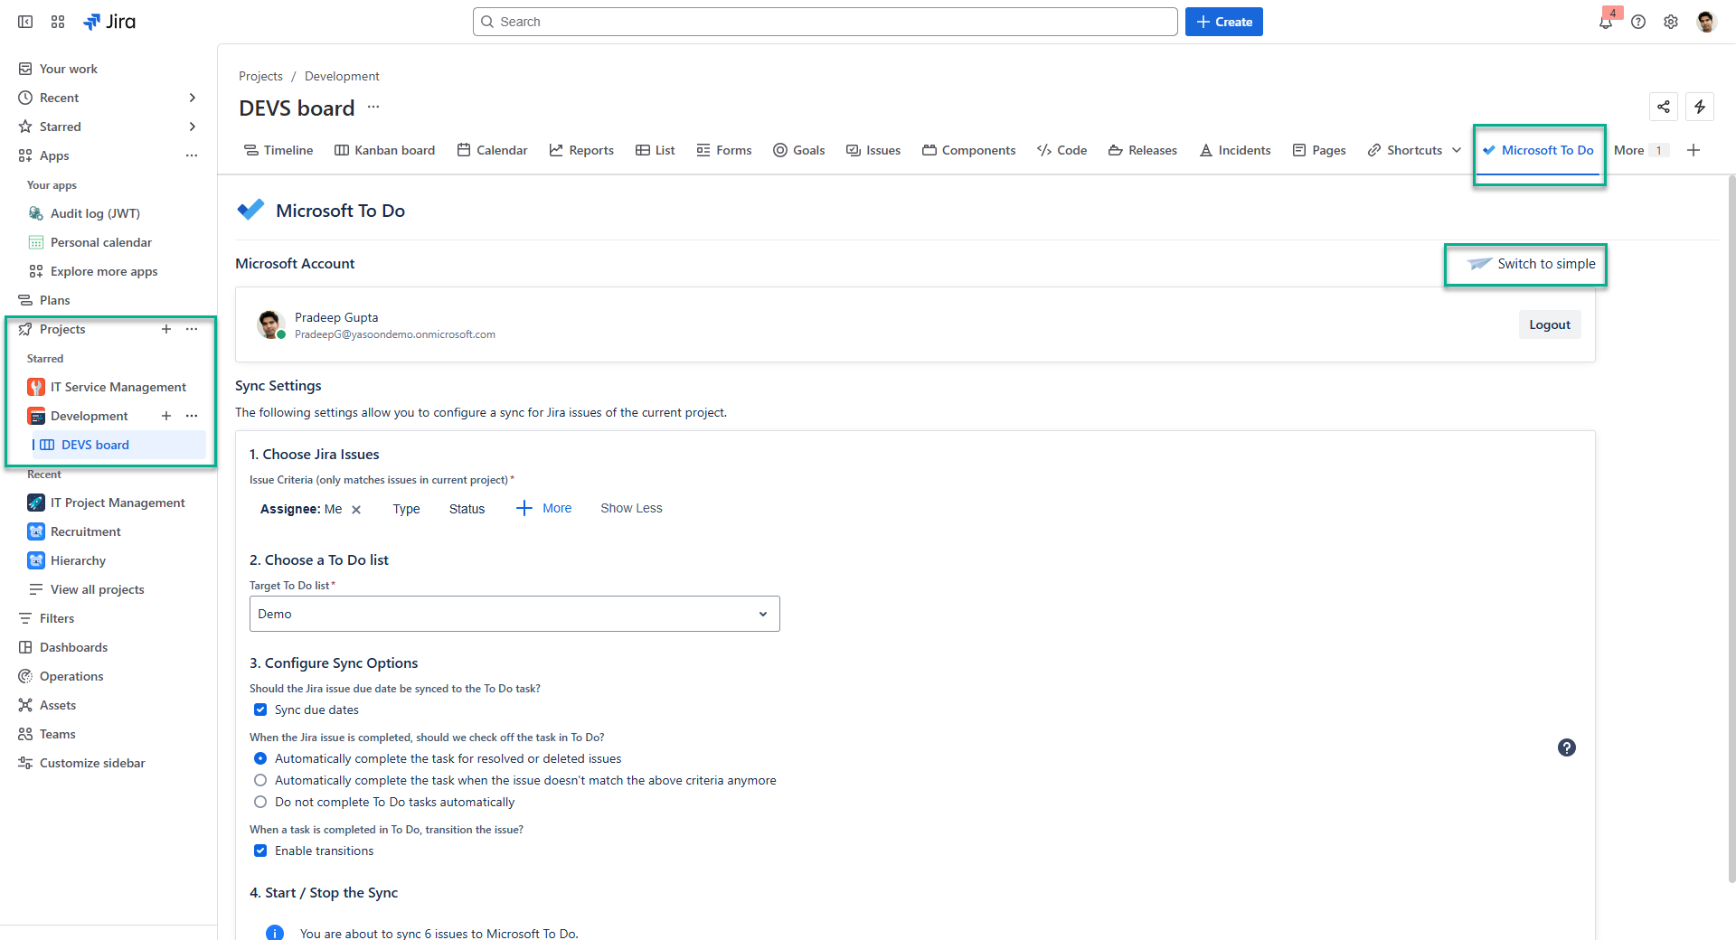Collapse the sidebar with the panel icon
Image resolution: width=1736 pixels, height=940 pixels.
[25, 22]
